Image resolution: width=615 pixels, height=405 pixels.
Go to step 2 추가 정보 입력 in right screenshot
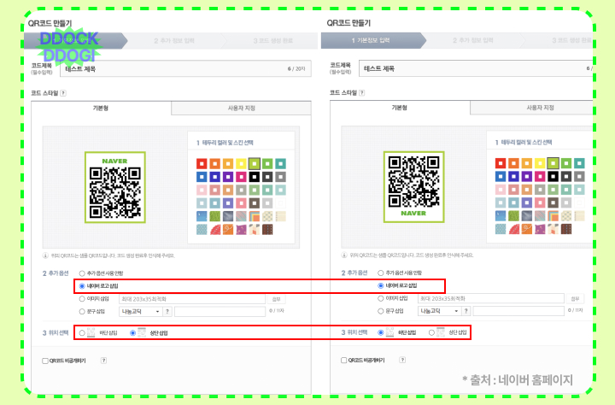473,40
